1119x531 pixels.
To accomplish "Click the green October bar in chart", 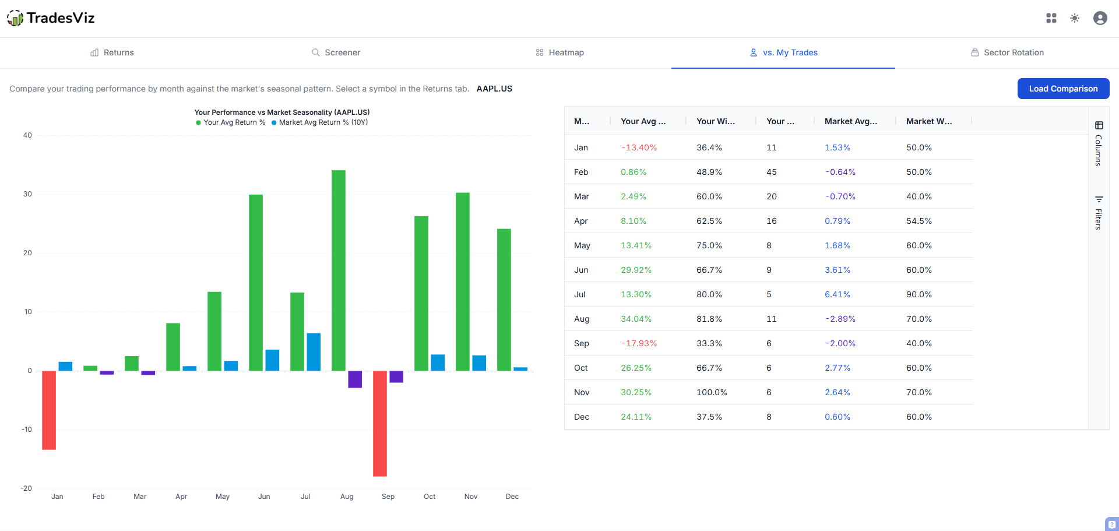I will (421, 293).
